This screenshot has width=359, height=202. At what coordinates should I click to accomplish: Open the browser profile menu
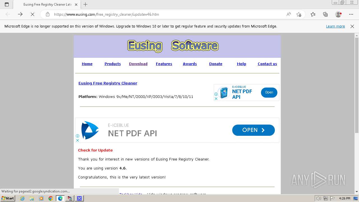click(338, 14)
